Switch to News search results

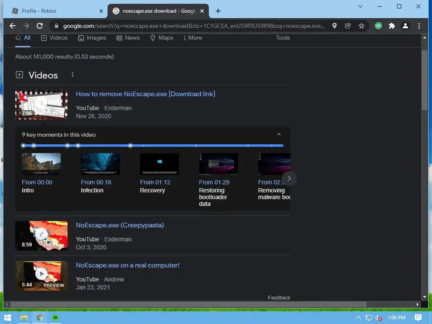128,38
